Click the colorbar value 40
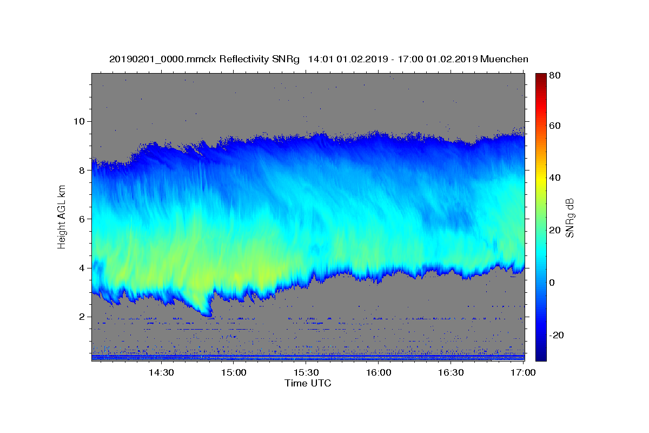This screenshot has height=433, width=649. click(554, 178)
